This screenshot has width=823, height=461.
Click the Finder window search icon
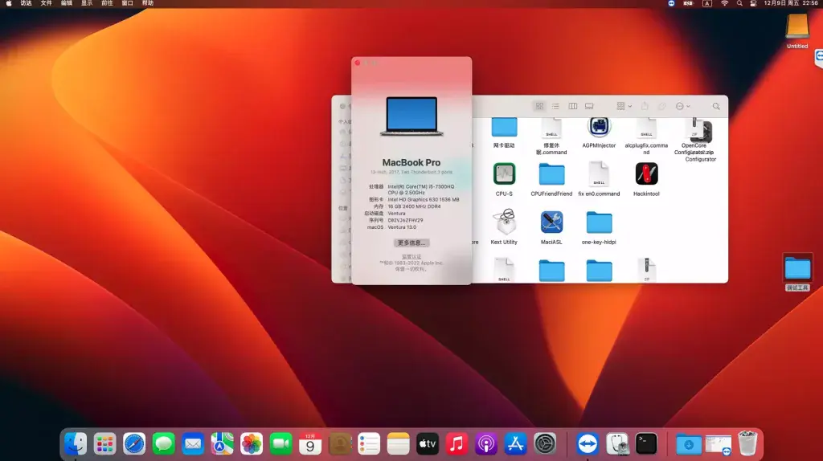click(716, 106)
